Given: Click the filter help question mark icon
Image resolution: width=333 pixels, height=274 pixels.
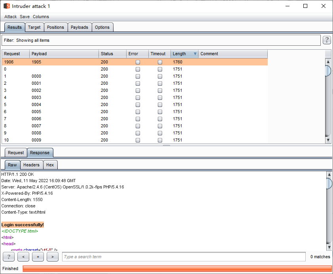Looking at the screenshot, I should click(x=327, y=40).
